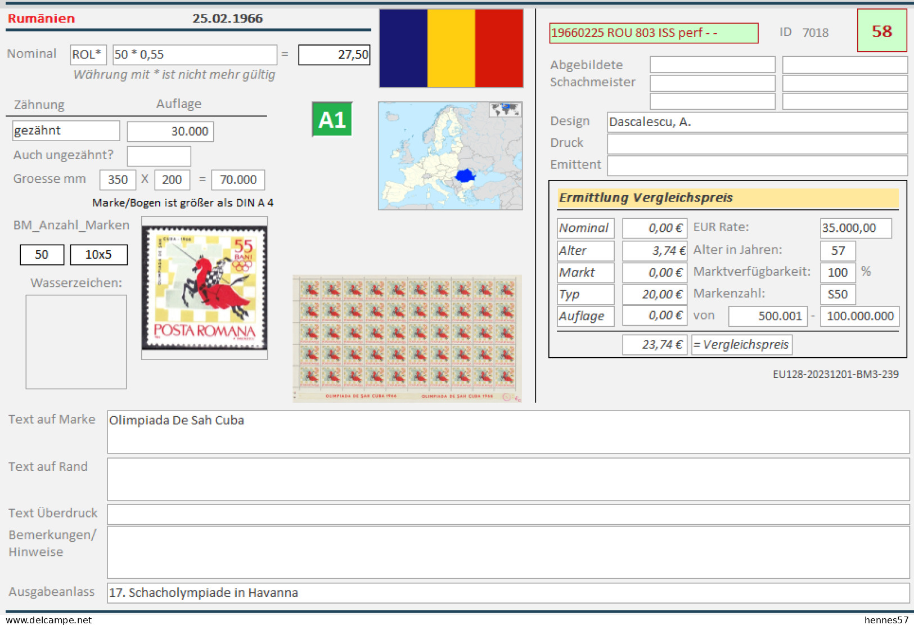Click the red 58 number box
This screenshot has width=914, height=625.
click(882, 31)
